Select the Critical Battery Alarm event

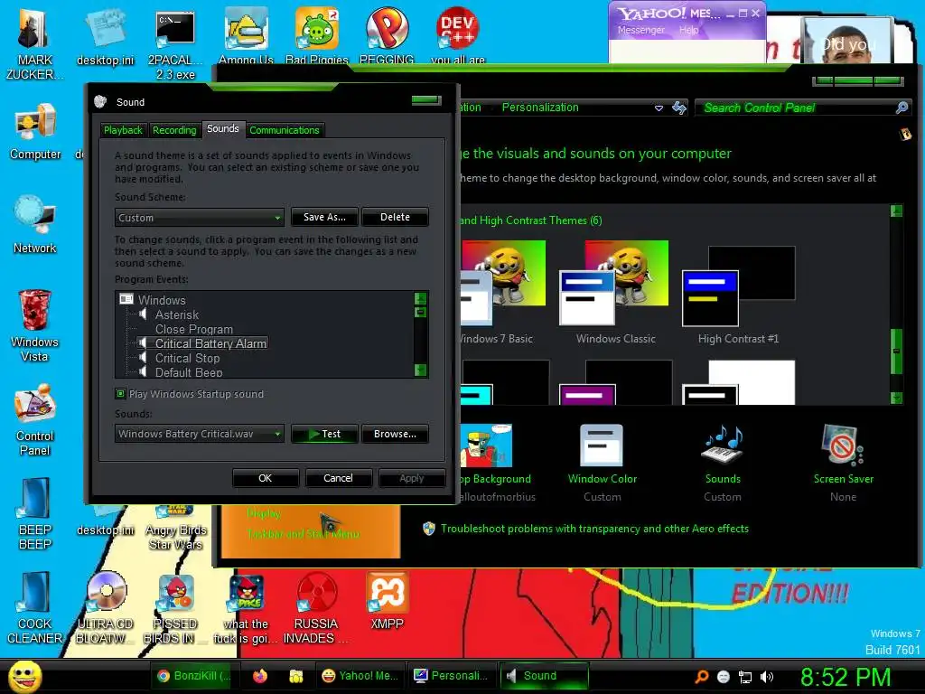click(210, 343)
